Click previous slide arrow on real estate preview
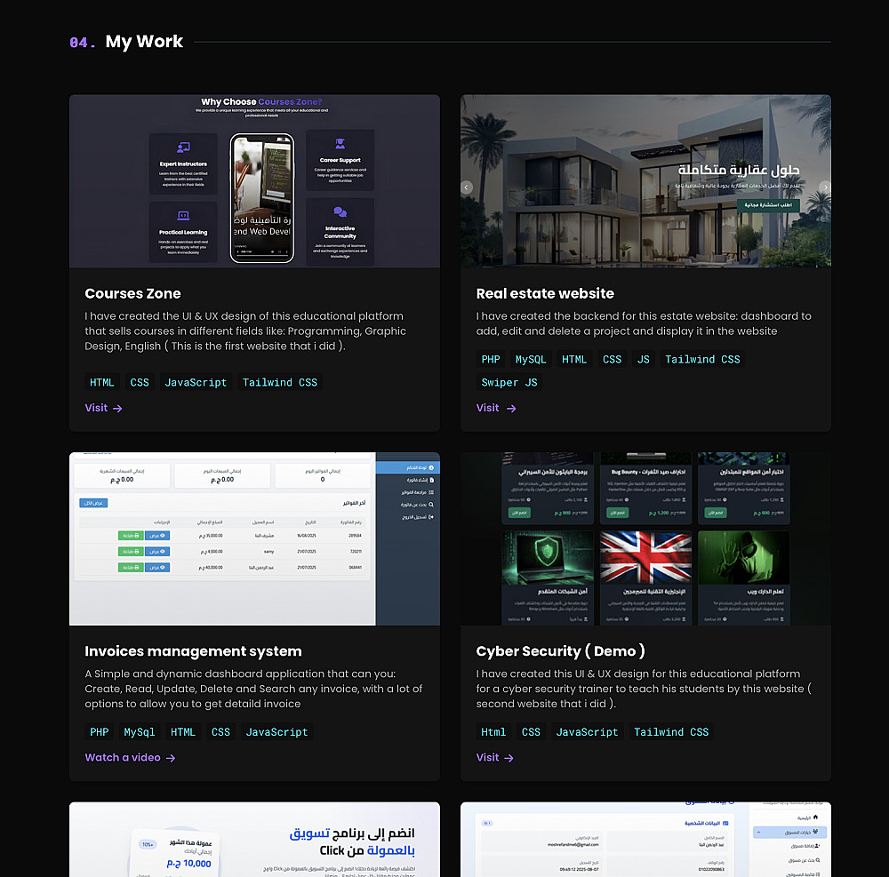This screenshot has height=877, width=889. (x=467, y=187)
